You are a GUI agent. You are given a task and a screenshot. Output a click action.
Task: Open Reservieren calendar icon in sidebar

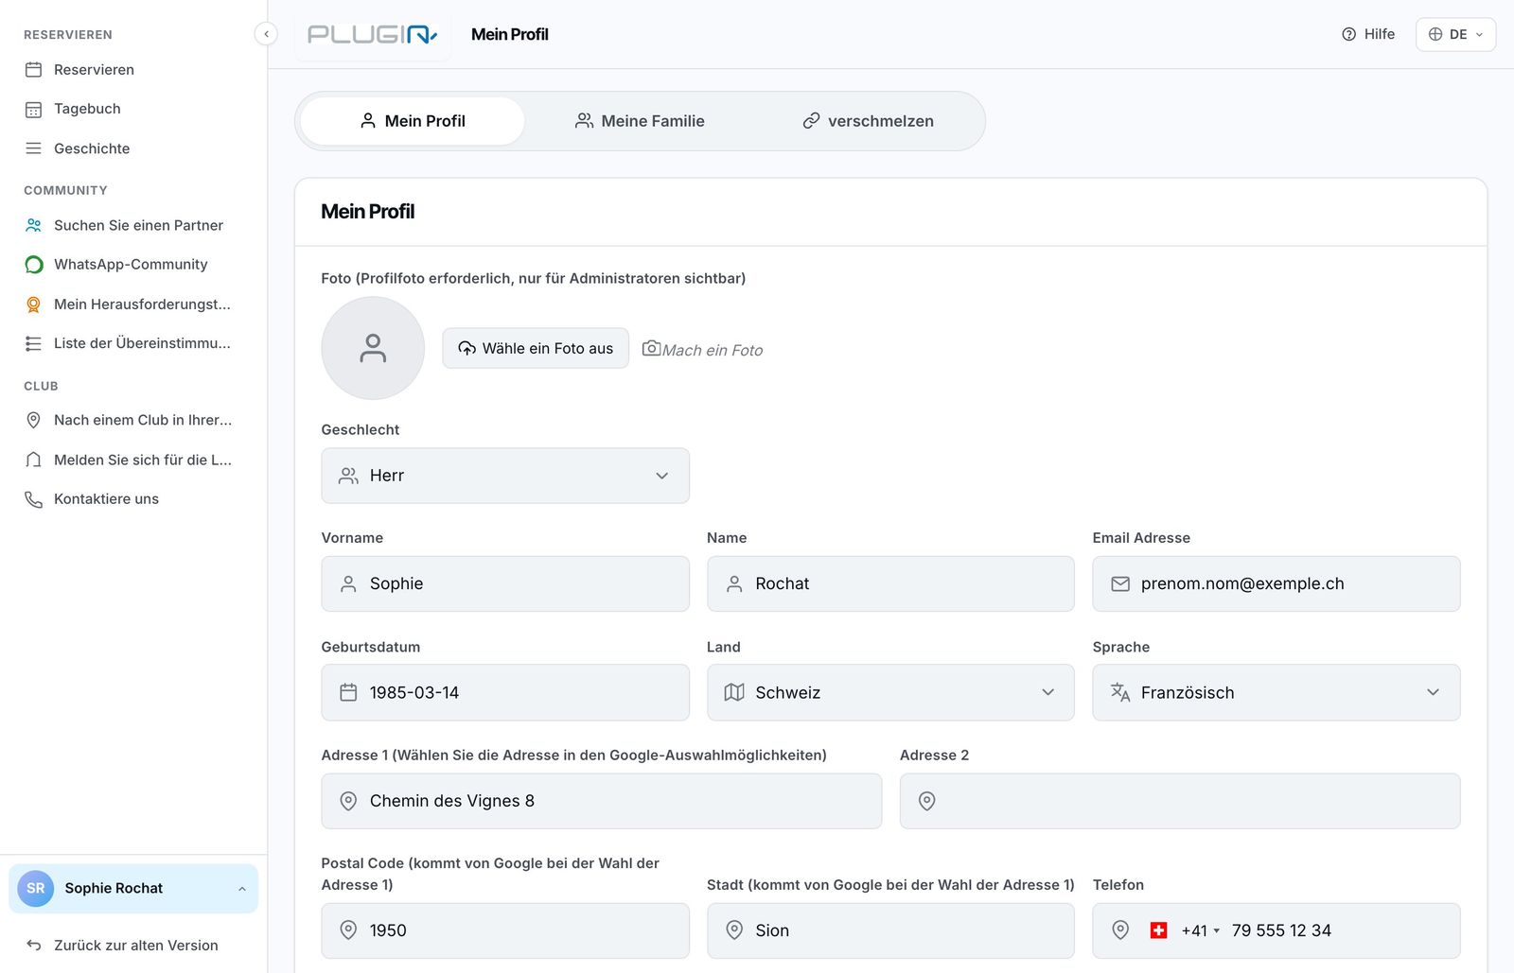33,70
